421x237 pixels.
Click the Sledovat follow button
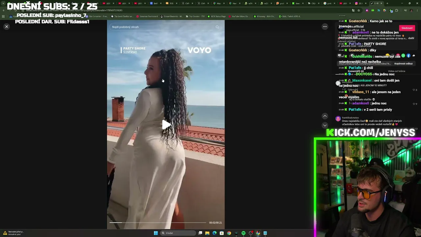(407, 28)
